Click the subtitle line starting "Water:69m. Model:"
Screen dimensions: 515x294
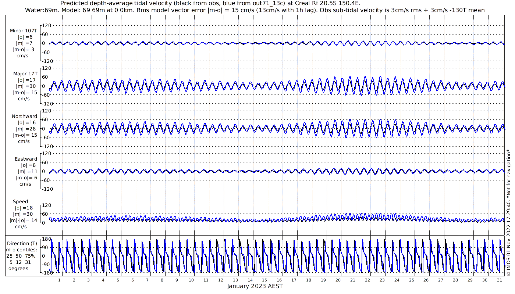tap(255, 10)
